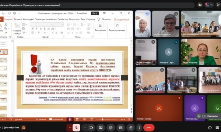Switch to Reading view icon
Screen dimensions: 221x132
(x=84, y=120)
